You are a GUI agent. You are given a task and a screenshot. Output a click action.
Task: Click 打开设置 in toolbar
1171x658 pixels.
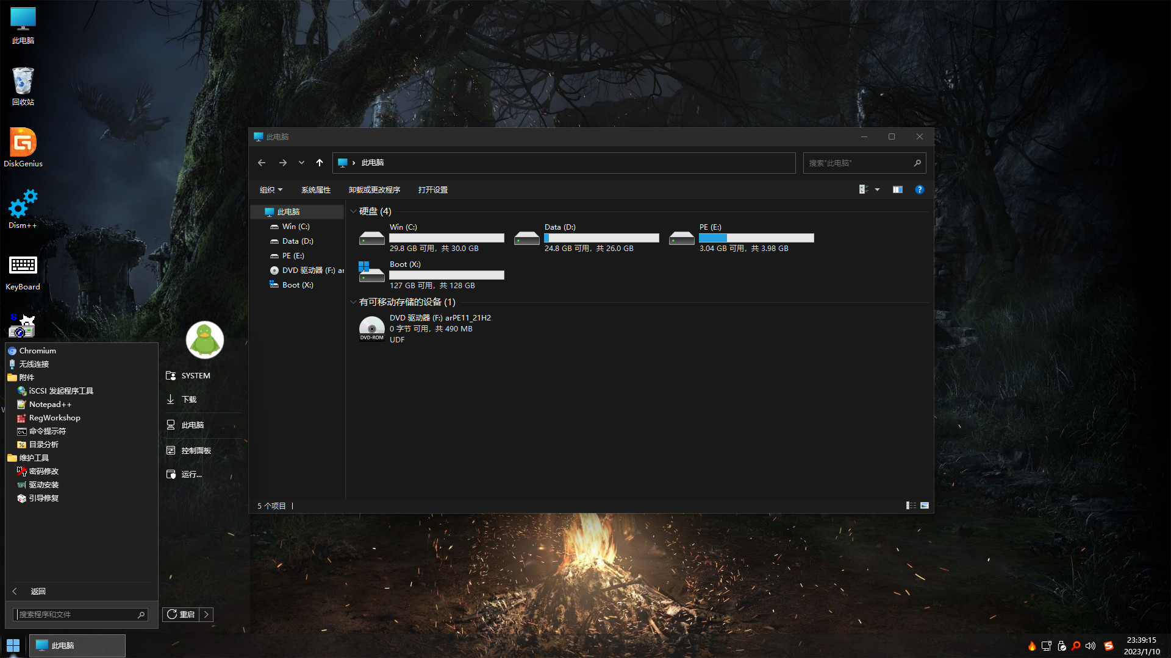pos(433,189)
